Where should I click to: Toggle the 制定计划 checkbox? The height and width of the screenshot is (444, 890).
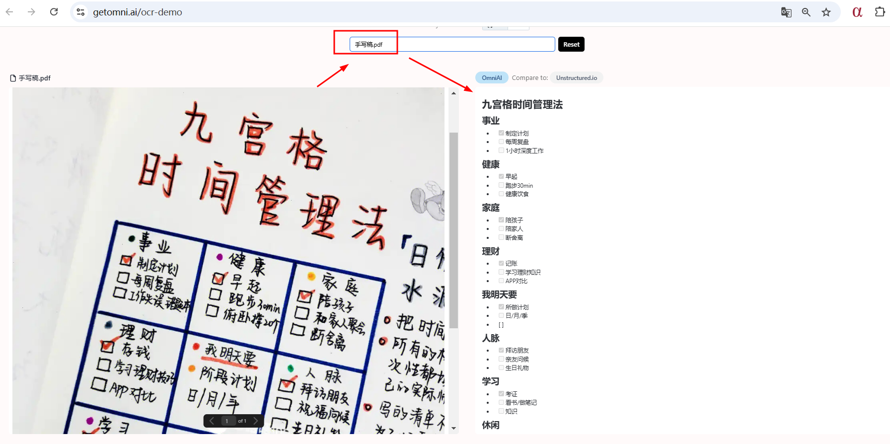coord(501,133)
